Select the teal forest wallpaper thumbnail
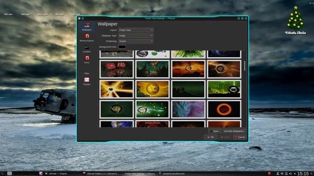314x176 pixels. [153, 69]
